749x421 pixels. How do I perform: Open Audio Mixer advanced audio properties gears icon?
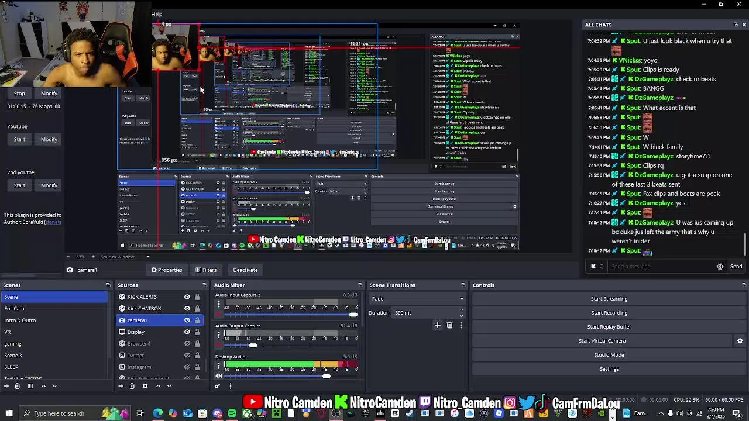click(218, 386)
